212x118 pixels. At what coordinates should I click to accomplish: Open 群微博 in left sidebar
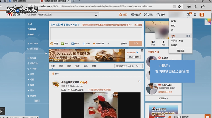pos(32,96)
